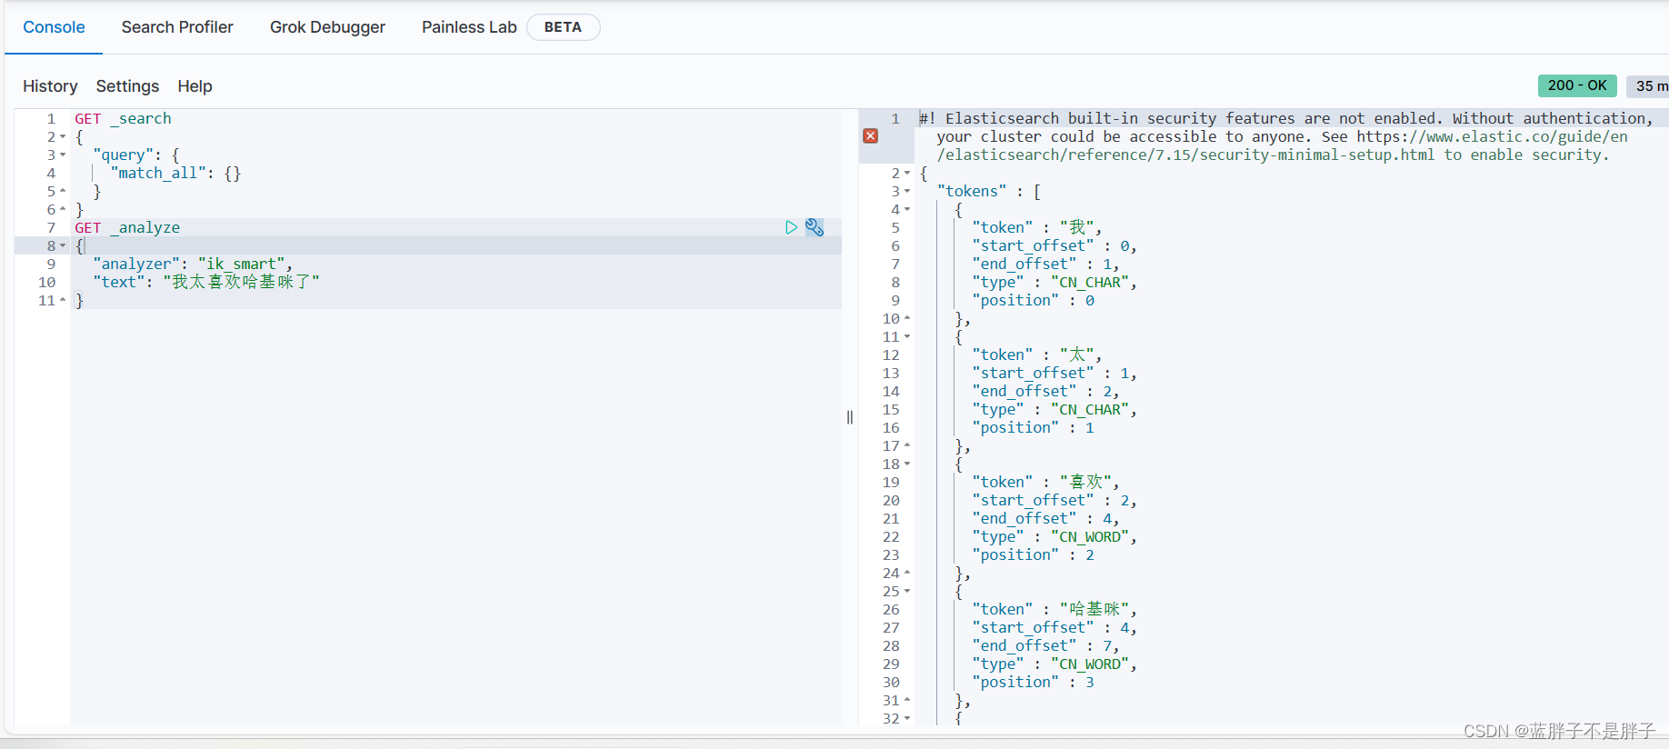Collapse response fold arrow at line 25
Screen dimensions: 1669x749
(x=907, y=591)
